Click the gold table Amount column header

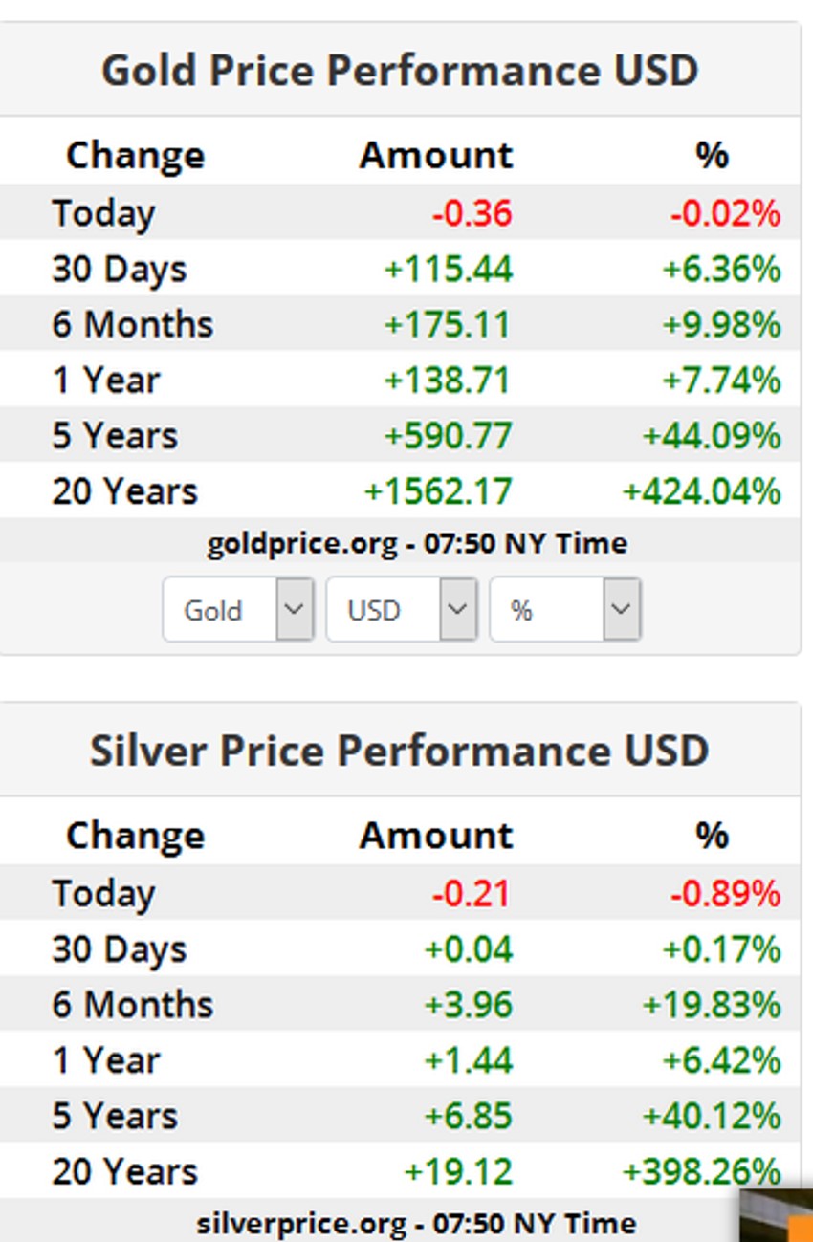[436, 156]
